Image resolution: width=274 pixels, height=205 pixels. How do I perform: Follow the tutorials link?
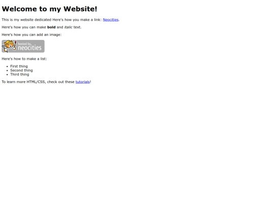tap(83, 82)
